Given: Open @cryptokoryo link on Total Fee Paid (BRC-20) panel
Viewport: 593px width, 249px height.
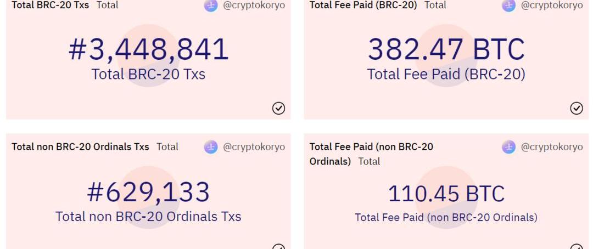Looking at the screenshot, I should (x=552, y=5).
